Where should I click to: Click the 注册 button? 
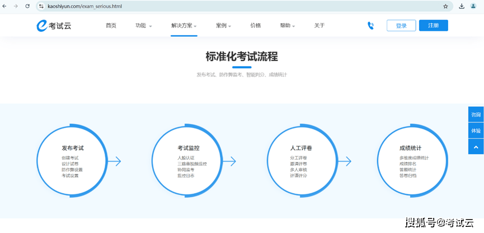pyautogui.click(x=433, y=26)
